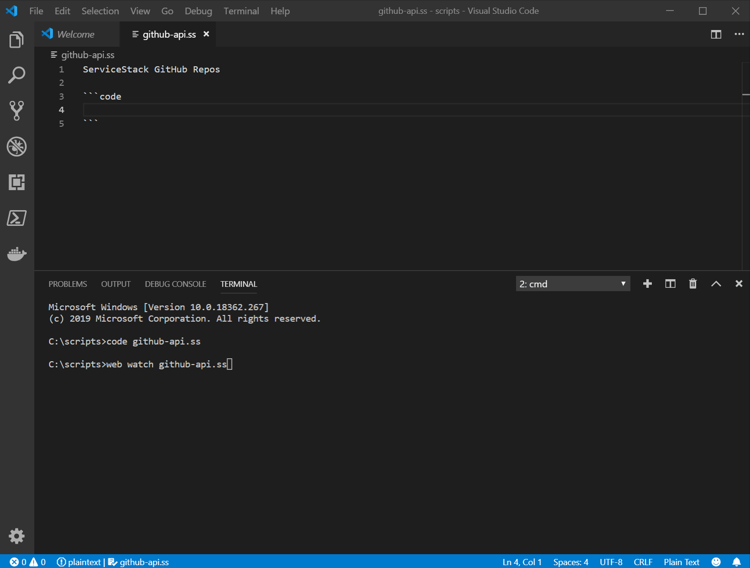The image size is (750, 568).
Task: Open the Help menu
Action: click(280, 11)
